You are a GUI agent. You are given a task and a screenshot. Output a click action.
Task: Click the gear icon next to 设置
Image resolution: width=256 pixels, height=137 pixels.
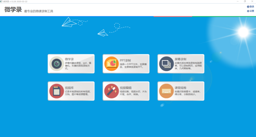(248, 11)
